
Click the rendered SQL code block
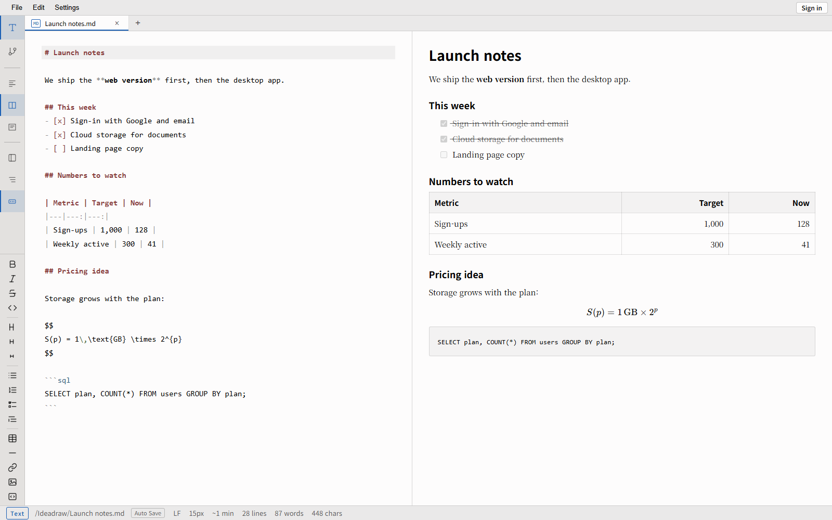(622, 342)
